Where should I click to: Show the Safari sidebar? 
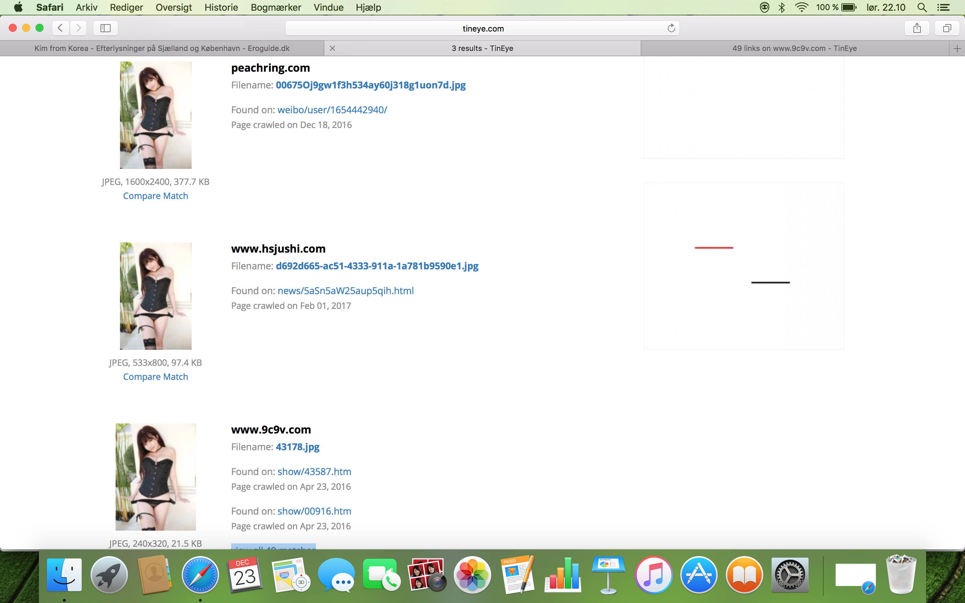(105, 28)
